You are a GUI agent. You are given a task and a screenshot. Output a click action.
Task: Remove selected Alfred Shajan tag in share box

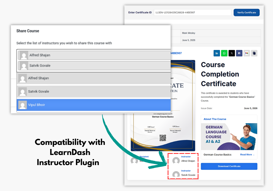coord(94,55)
